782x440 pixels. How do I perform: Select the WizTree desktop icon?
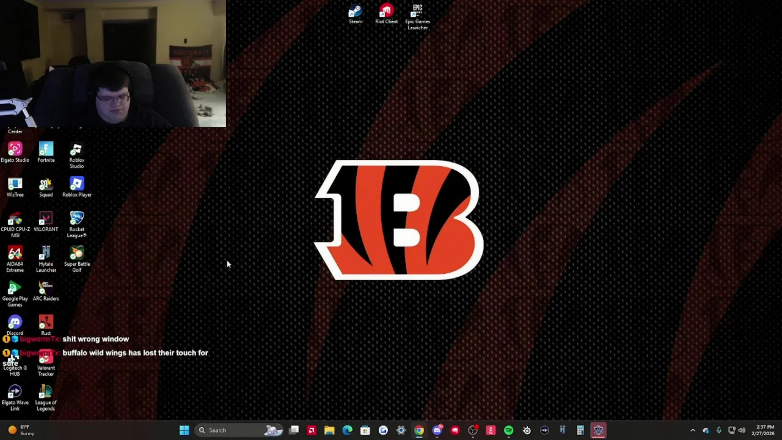(x=15, y=188)
